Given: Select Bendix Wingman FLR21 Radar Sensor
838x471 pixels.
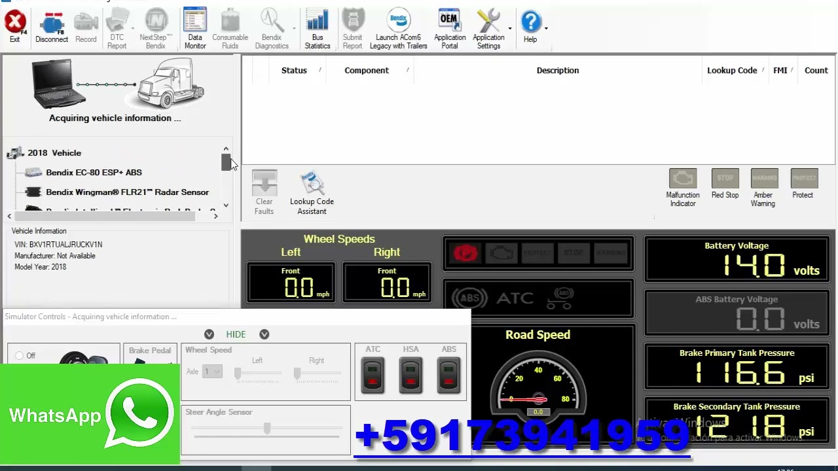Looking at the screenshot, I should coord(127,192).
